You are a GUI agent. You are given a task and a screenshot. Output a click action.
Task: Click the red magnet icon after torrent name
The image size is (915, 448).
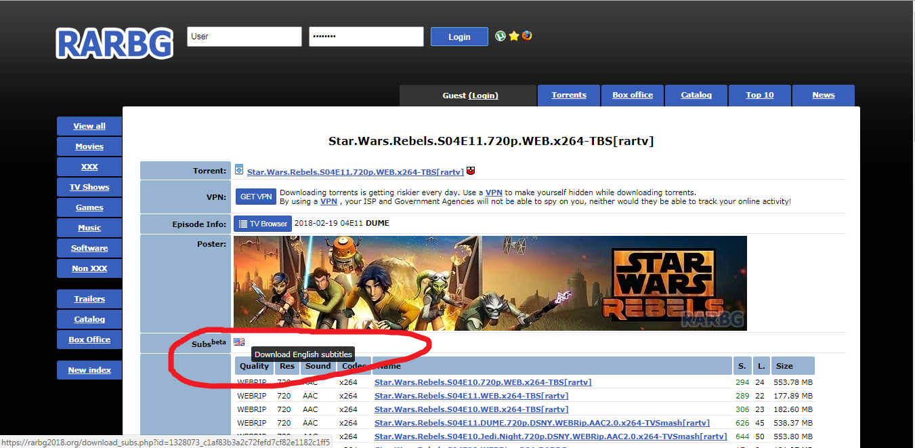[x=471, y=171]
